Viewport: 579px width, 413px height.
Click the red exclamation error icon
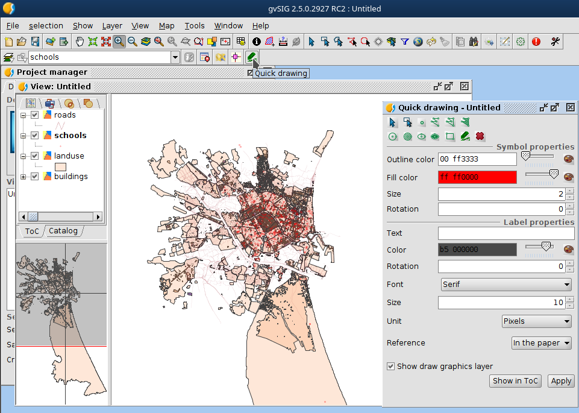click(x=536, y=42)
